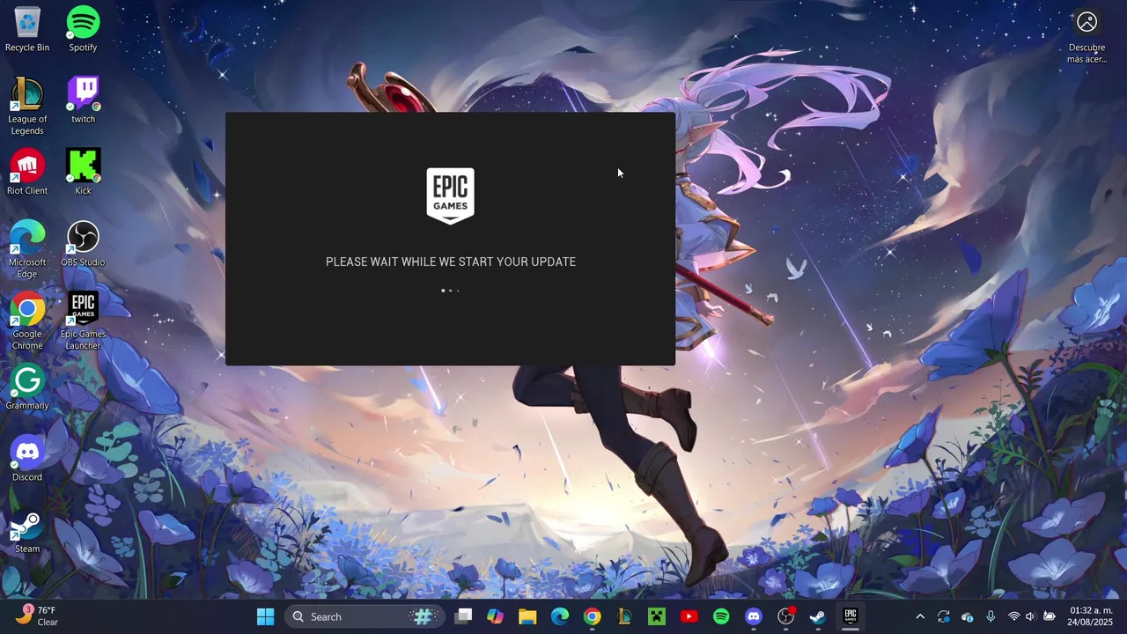Open the Windows Start menu
The height and width of the screenshot is (634, 1127).
point(265,616)
